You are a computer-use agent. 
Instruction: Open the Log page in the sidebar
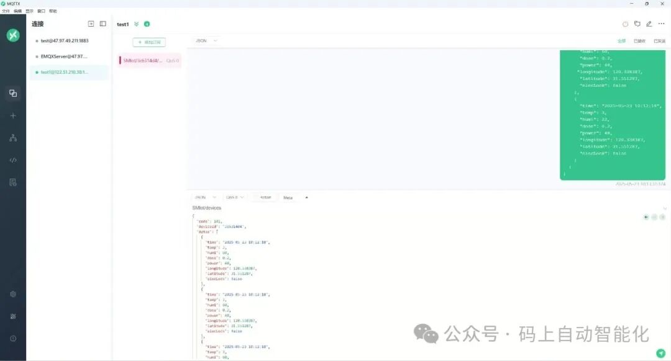pos(13,182)
